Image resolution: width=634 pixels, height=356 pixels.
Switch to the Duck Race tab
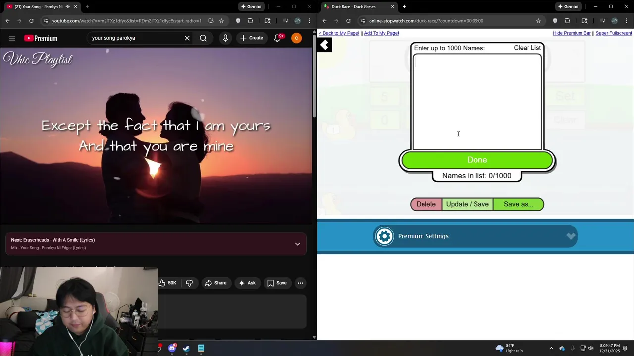359,7
